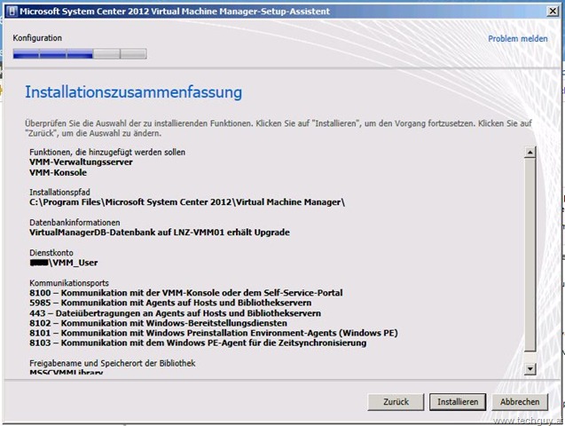The image size is (565, 426).
Task: Click the summary list scrollbar thumb
Action: coord(530,255)
